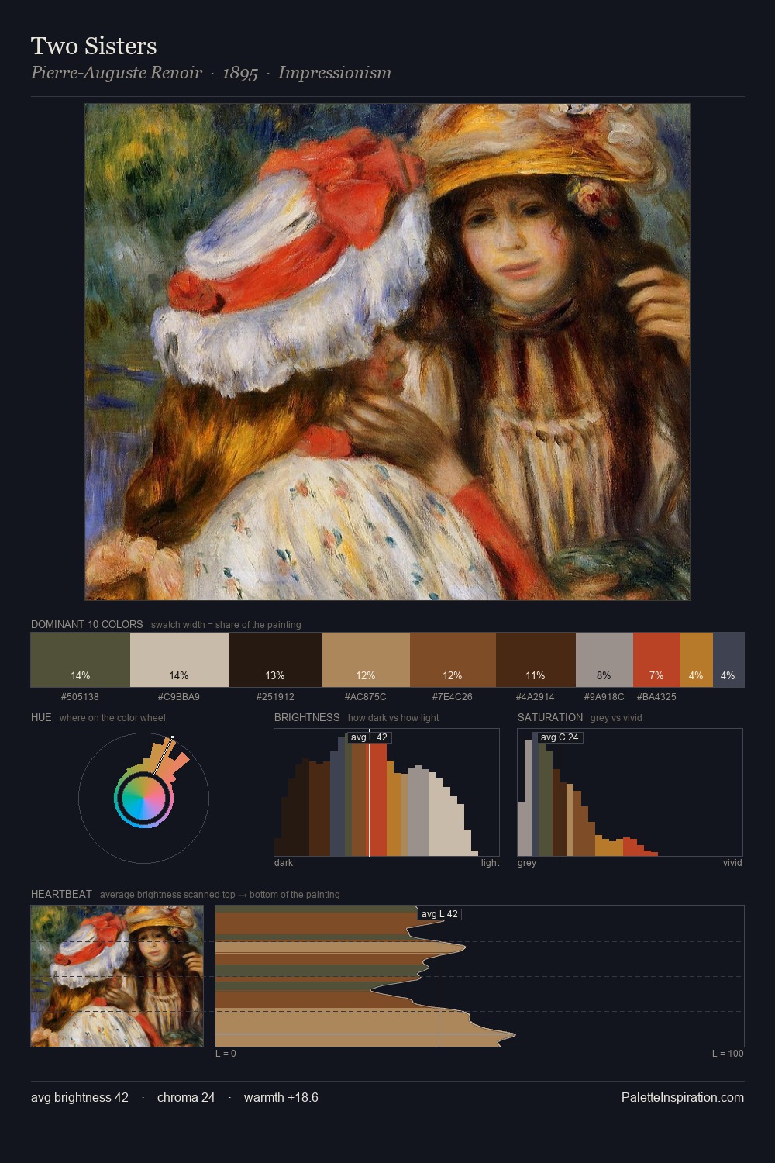The height and width of the screenshot is (1163, 775).
Task: Click the HUE section heading
Action: click(x=41, y=717)
